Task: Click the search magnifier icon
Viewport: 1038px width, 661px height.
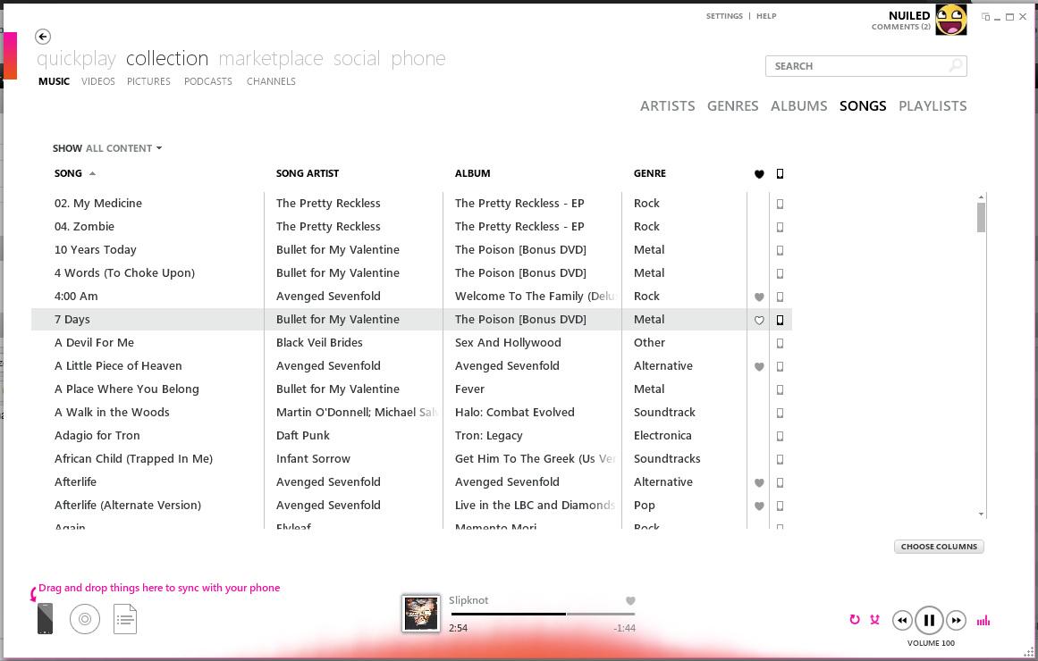Action: pos(955,65)
